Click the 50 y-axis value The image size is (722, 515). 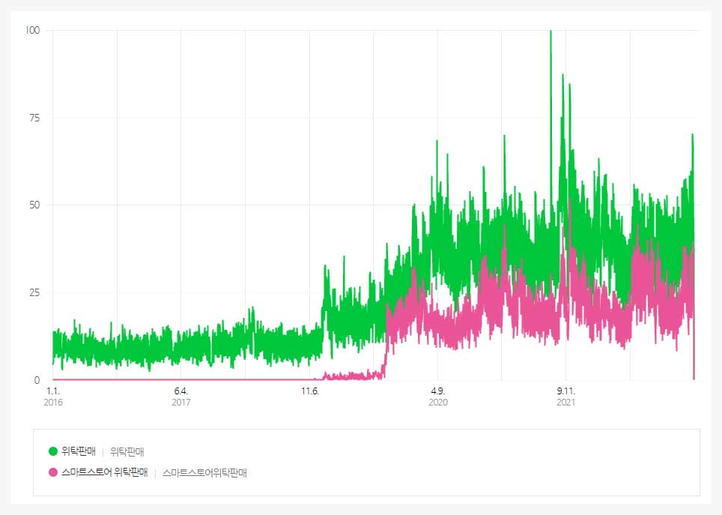click(x=34, y=205)
